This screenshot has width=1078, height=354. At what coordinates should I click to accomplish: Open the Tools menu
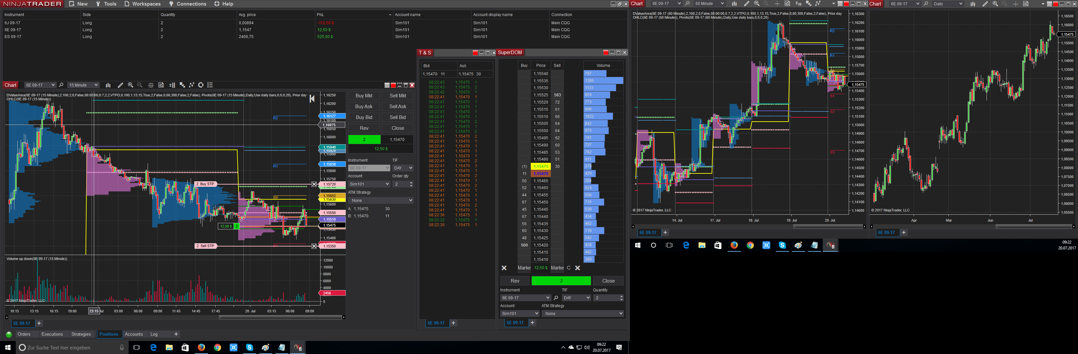point(106,4)
